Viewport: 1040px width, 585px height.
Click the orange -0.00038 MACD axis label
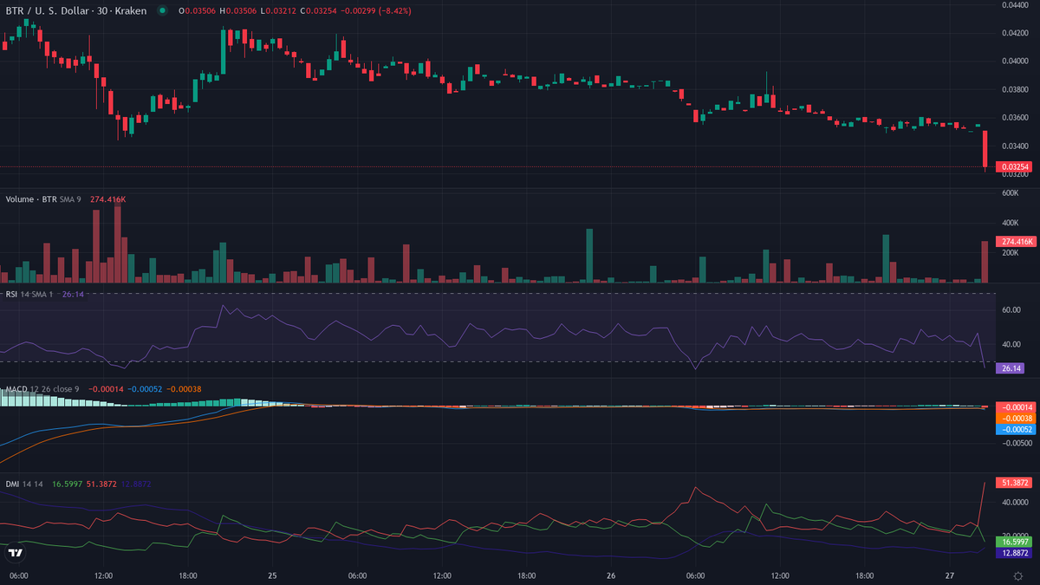tap(1016, 418)
